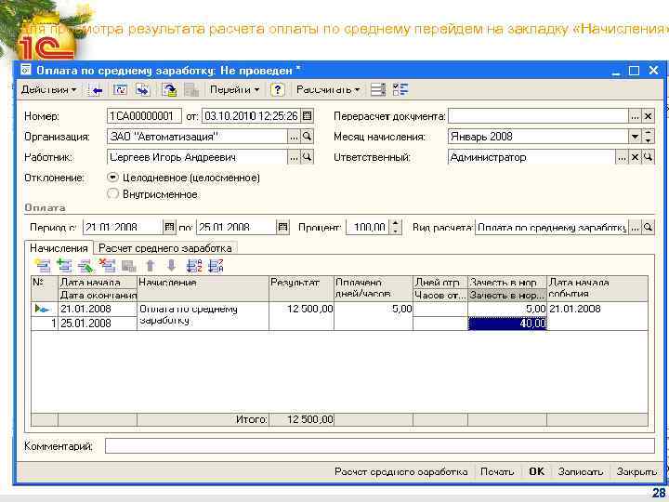The image size is (669, 502).
Task: Click the edit row icon with green pencil
Action: 85,266
